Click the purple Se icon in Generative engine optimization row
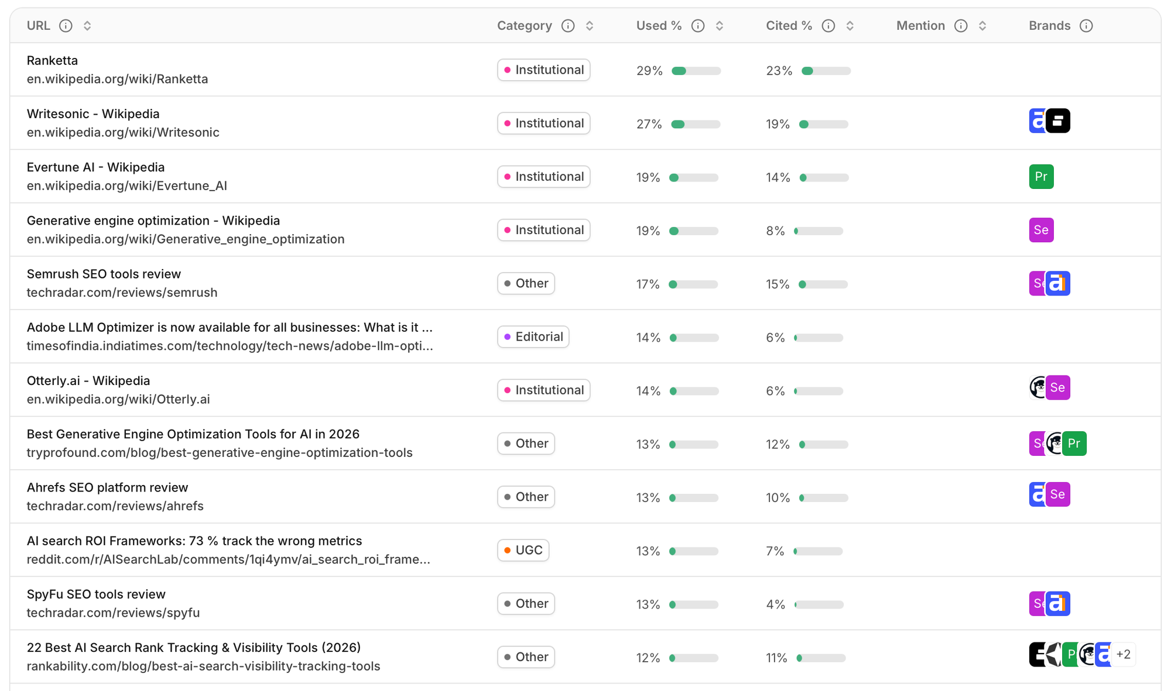This screenshot has height=691, width=1171. pos(1042,230)
